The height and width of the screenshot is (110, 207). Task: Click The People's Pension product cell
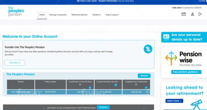(21, 92)
